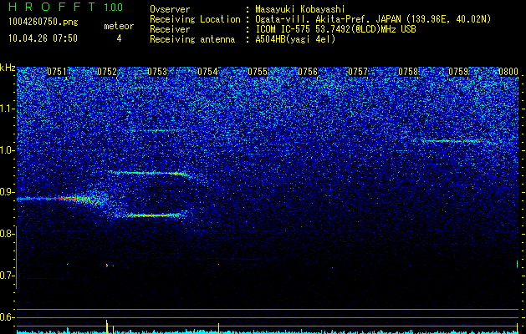Click the tall yellow spike in bottom power graph
This screenshot has width=526, height=334.
coord(107,326)
